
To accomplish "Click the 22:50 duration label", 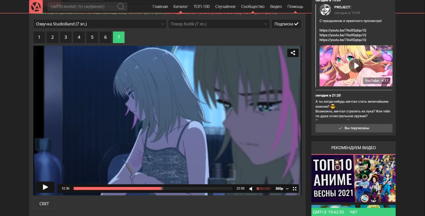I will (240, 189).
